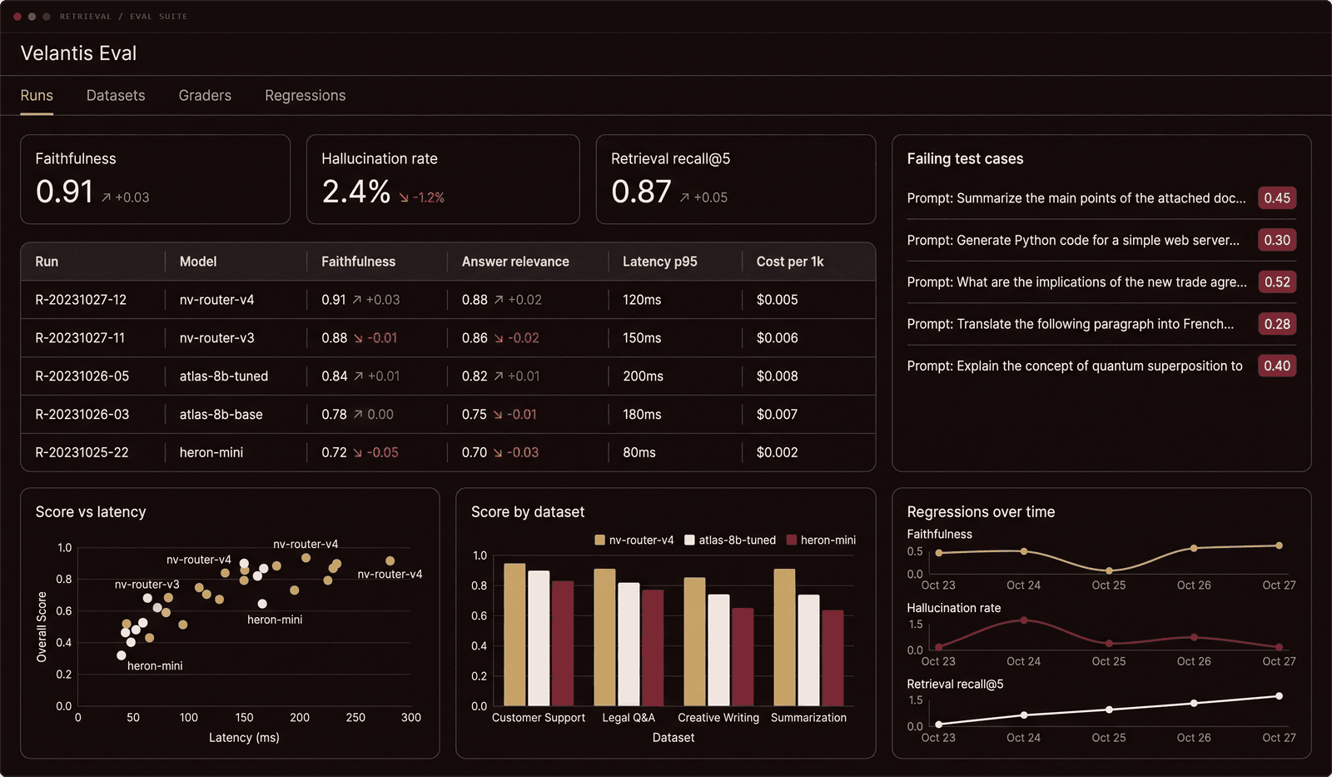Toggle atlas-8b-tuned legend swatch in bar chart
1332x777 pixels.
point(689,540)
